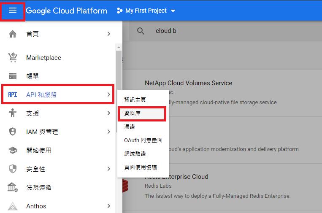Expand the 首頁 submenu chevron

click(x=109, y=34)
